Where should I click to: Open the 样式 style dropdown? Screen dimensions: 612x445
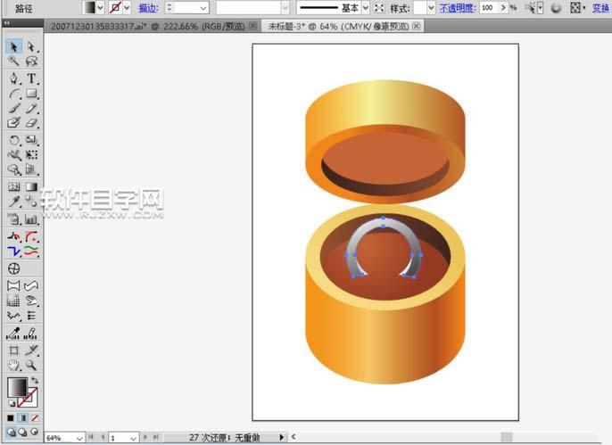click(430, 7)
